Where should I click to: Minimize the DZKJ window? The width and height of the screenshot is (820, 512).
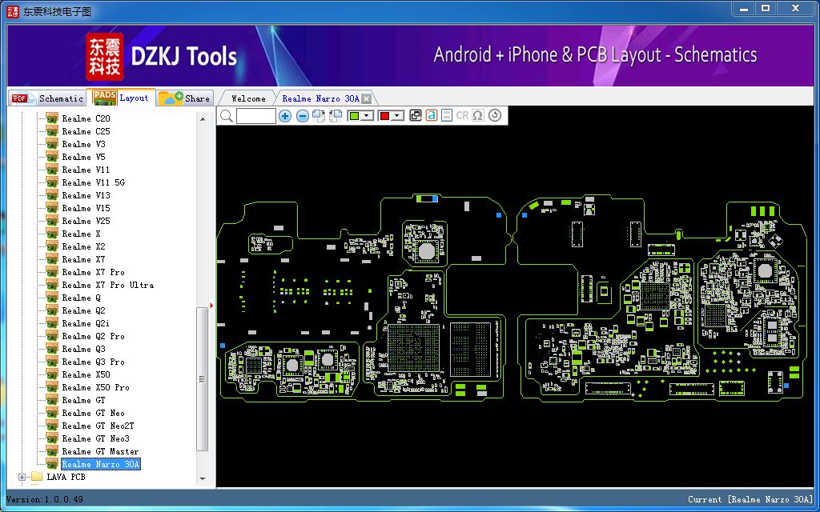[744, 8]
